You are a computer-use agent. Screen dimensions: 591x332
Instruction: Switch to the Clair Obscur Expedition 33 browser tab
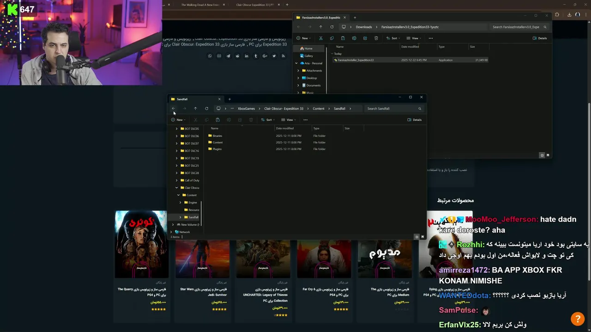pos(255,5)
